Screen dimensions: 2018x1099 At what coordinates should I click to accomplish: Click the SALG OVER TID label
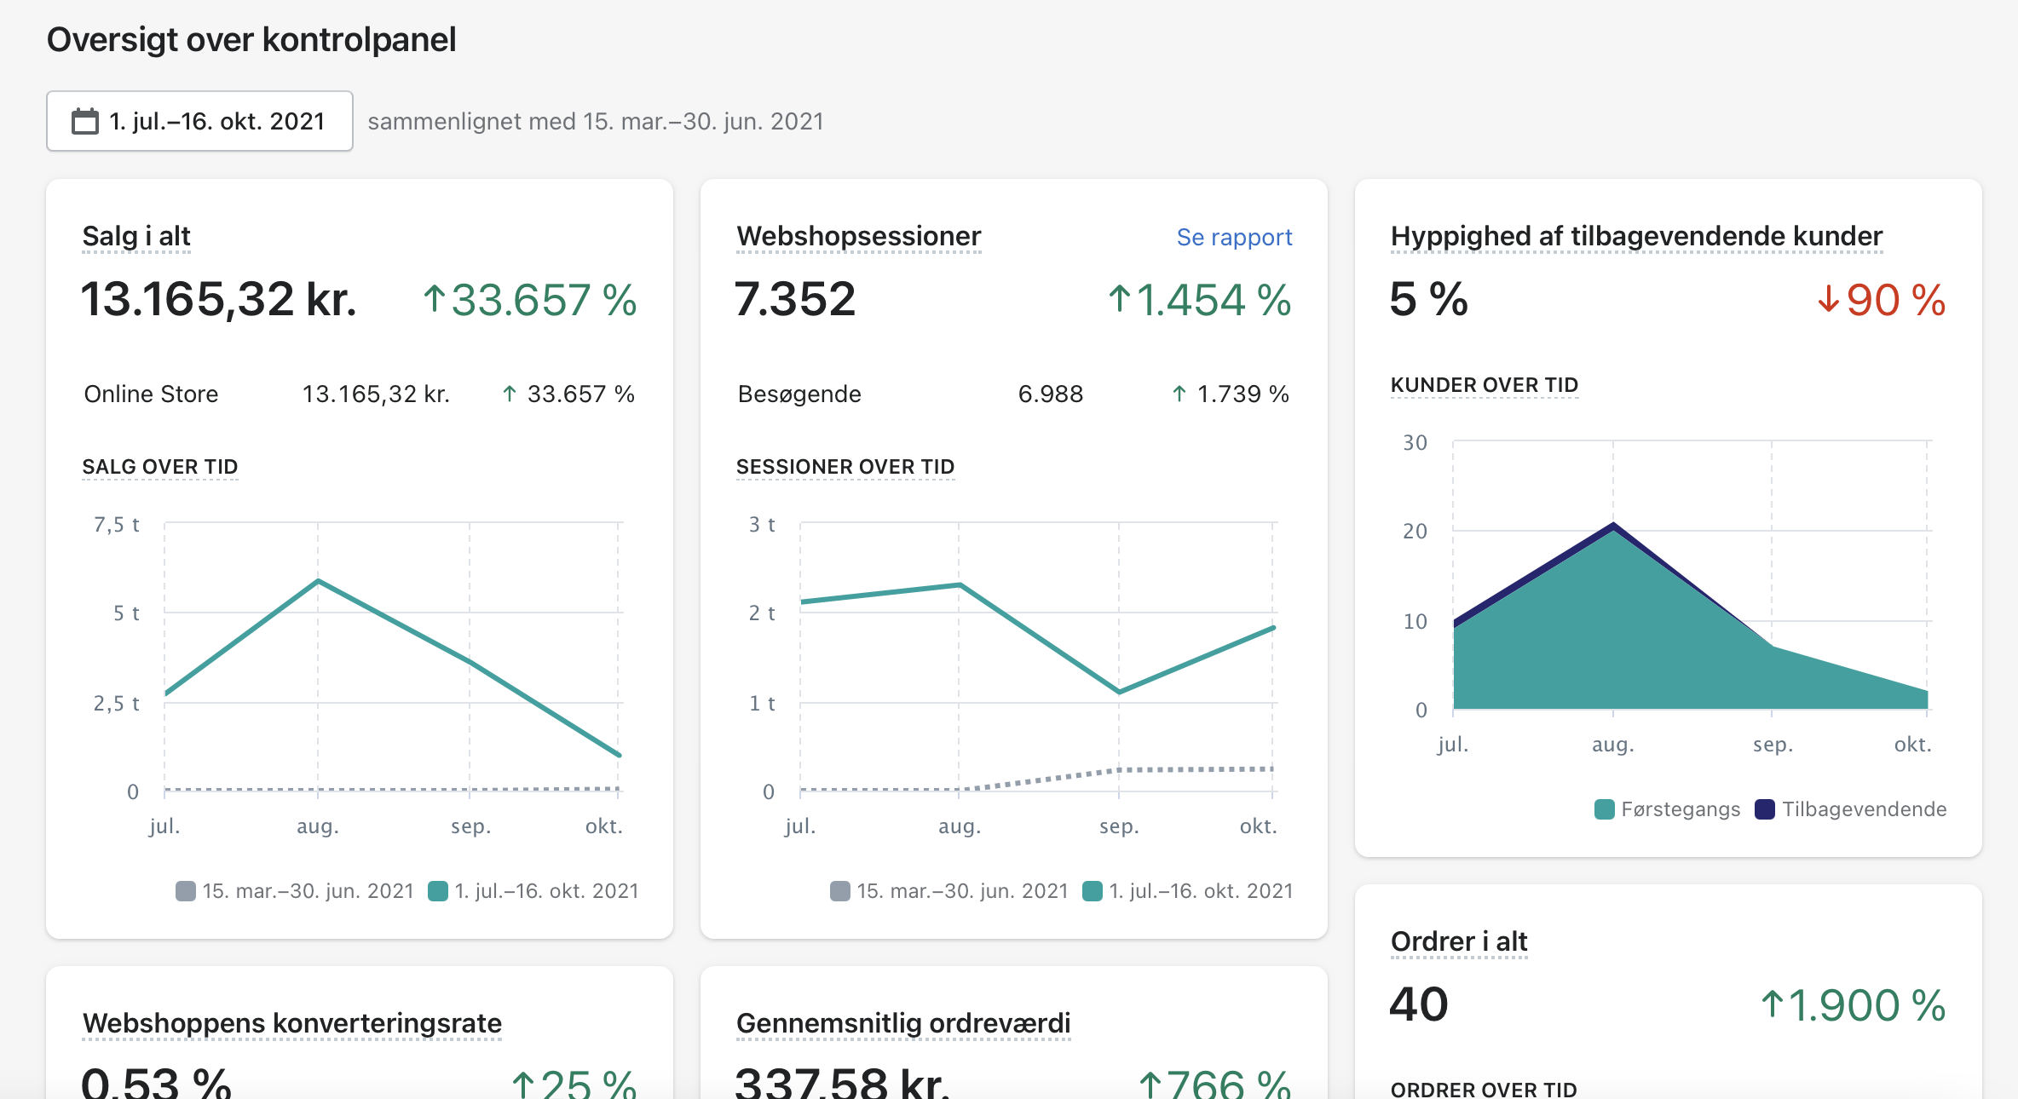pos(159,467)
